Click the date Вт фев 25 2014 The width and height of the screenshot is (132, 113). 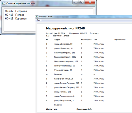tap(58, 33)
